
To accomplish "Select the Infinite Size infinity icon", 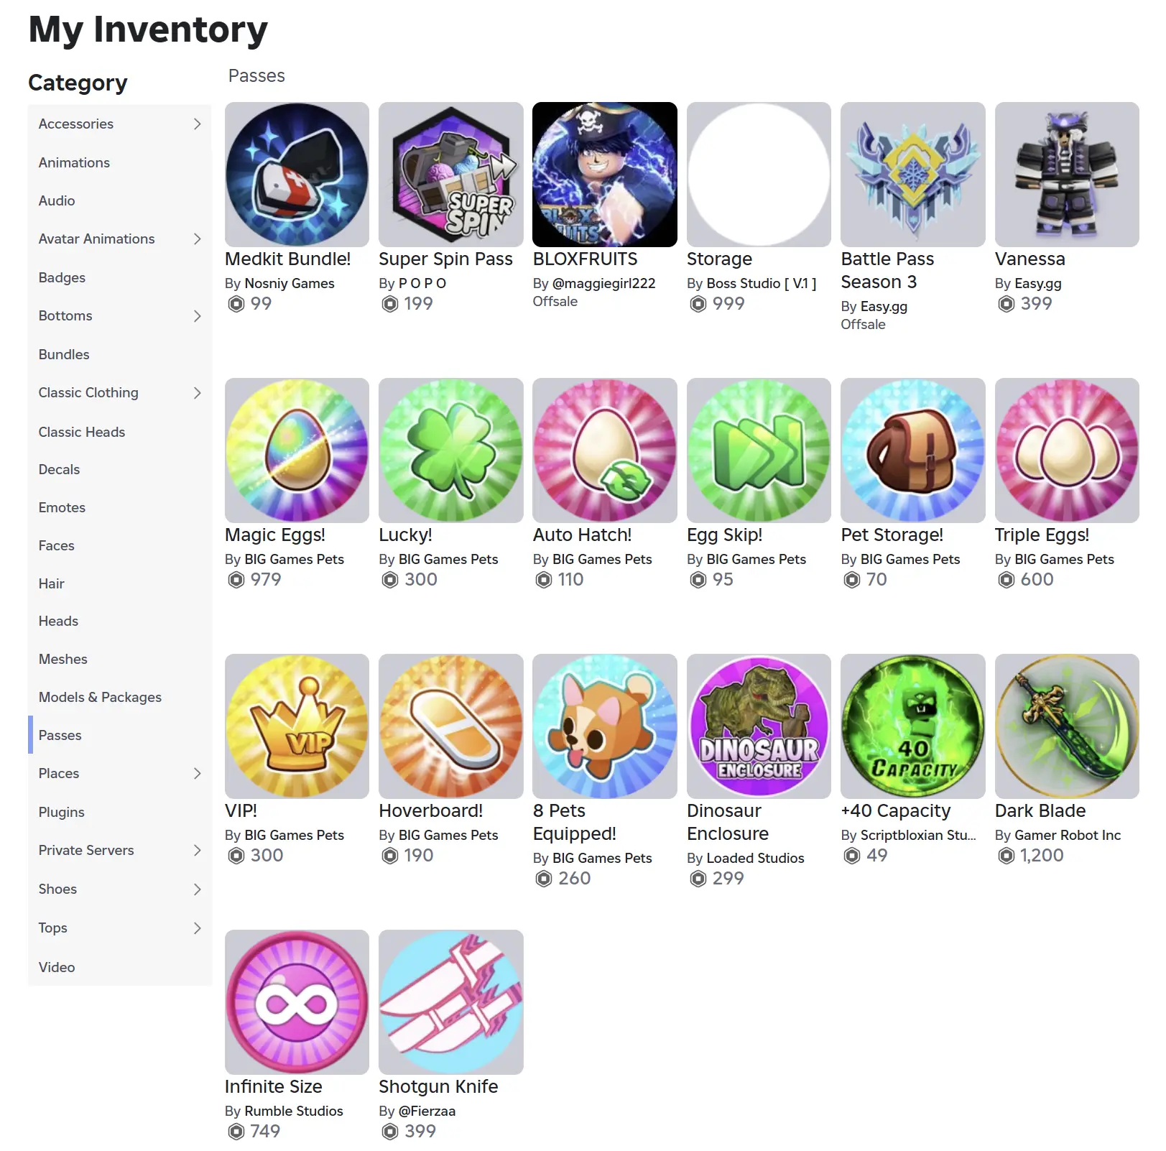I will 297,1002.
